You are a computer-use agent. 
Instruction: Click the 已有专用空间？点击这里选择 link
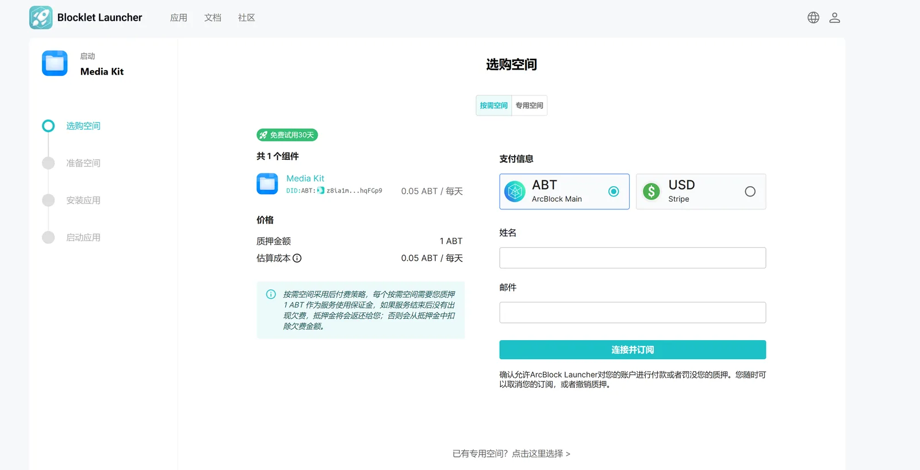(x=511, y=454)
